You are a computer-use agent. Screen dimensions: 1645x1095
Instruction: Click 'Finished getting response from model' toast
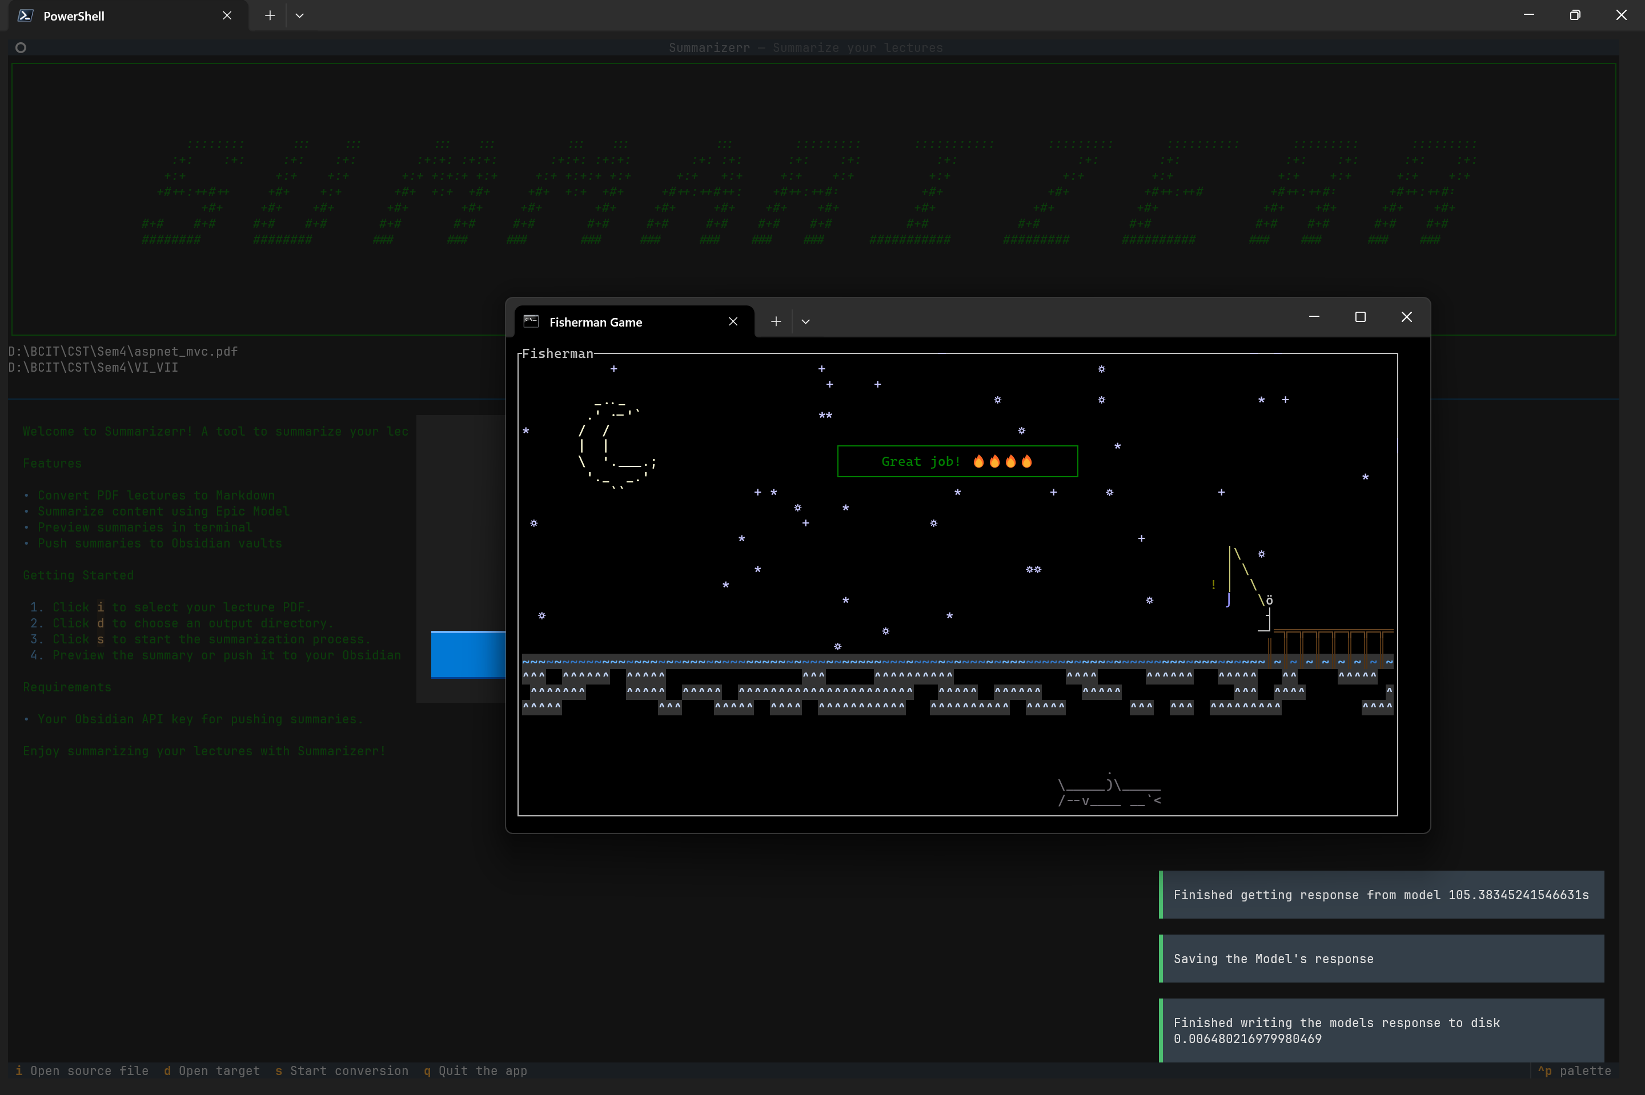1381,895
